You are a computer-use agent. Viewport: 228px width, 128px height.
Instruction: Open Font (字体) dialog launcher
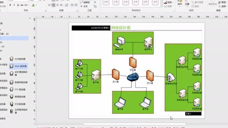point(45,11)
